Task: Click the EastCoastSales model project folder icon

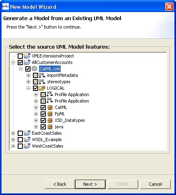Action: point(27,133)
